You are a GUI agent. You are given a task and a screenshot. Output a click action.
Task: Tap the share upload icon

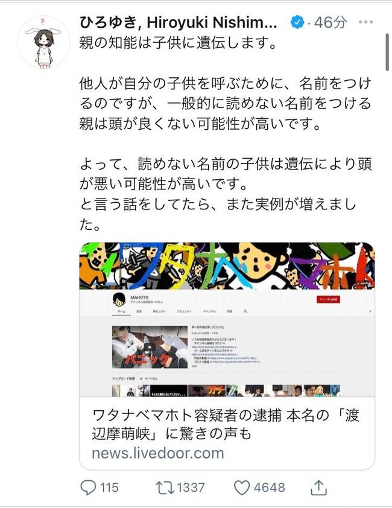[x=318, y=487]
